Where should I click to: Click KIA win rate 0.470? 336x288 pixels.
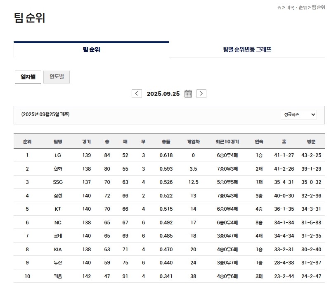coord(166,250)
